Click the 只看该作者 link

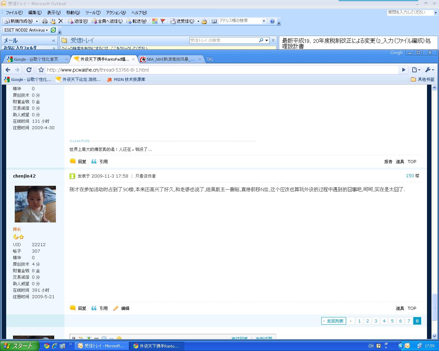[x=145, y=176]
